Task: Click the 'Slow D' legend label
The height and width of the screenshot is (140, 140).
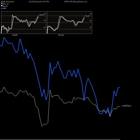Action: click(6, 4)
